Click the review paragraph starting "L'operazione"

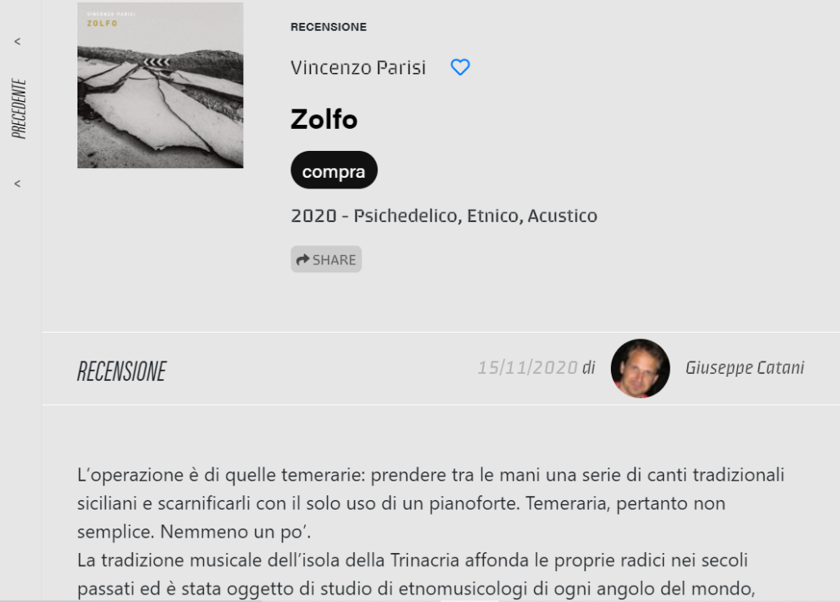tap(431, 502)
